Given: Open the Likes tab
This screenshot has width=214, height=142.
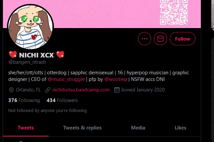Looking at the screenshot, I should point(180,128).
